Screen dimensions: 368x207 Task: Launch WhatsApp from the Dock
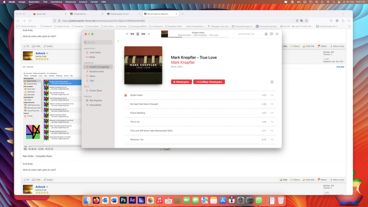pos(259,200)
